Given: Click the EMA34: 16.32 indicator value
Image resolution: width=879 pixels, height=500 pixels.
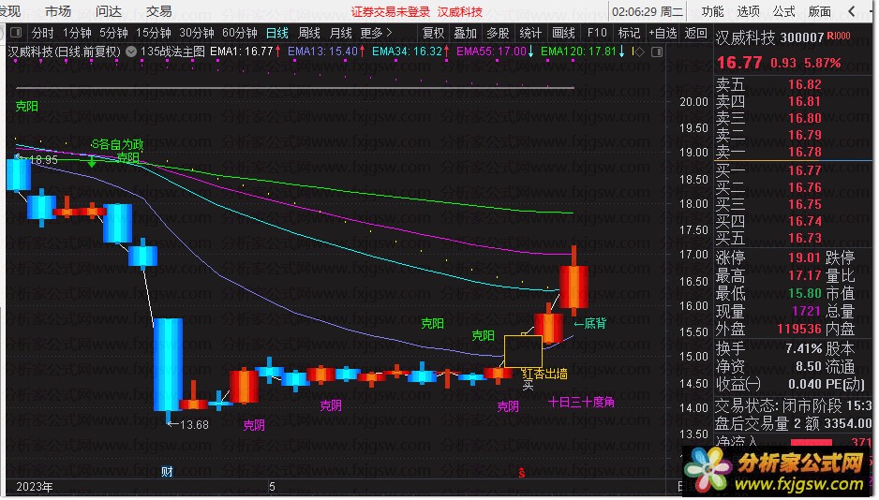Looking at the screenshot, I should point(410,52).
